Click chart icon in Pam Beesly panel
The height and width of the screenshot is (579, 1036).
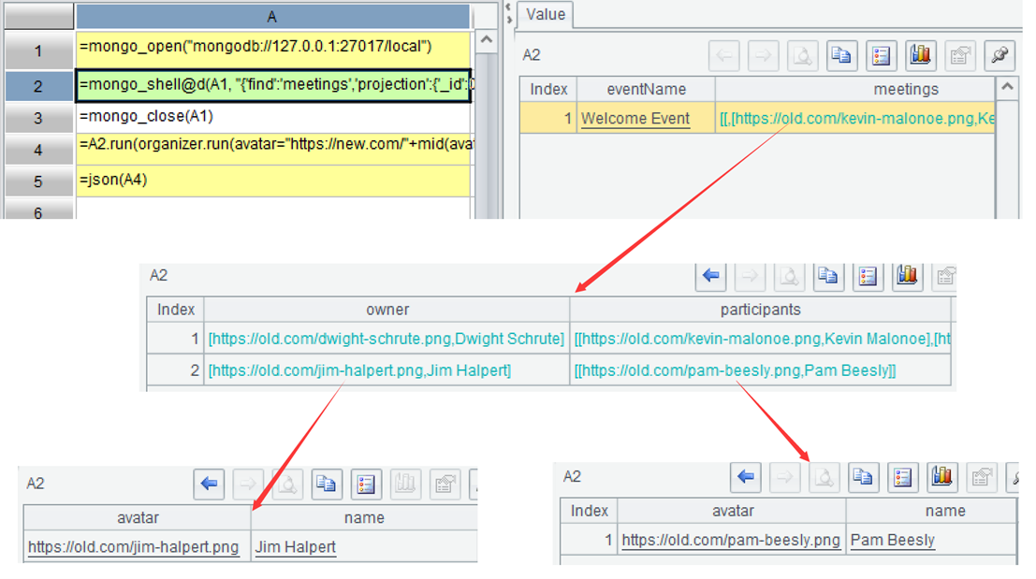tap(941, 477)
